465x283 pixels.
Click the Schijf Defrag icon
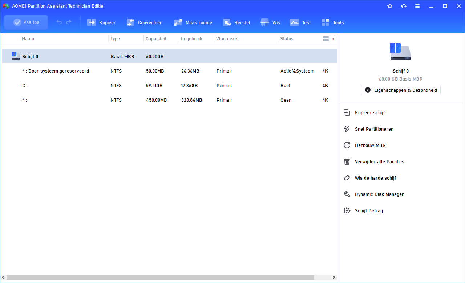(x=347, y=210)
